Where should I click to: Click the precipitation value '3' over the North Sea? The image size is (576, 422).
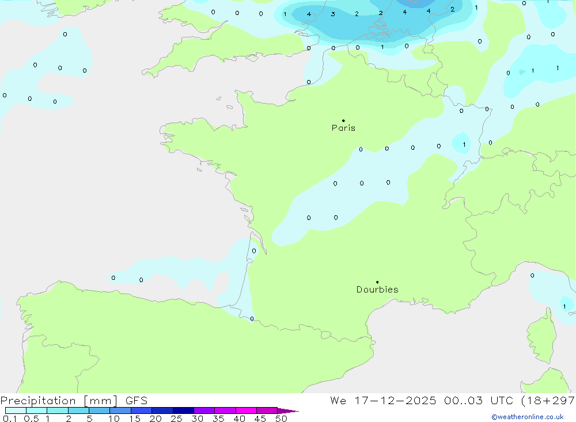pos(333,14)
